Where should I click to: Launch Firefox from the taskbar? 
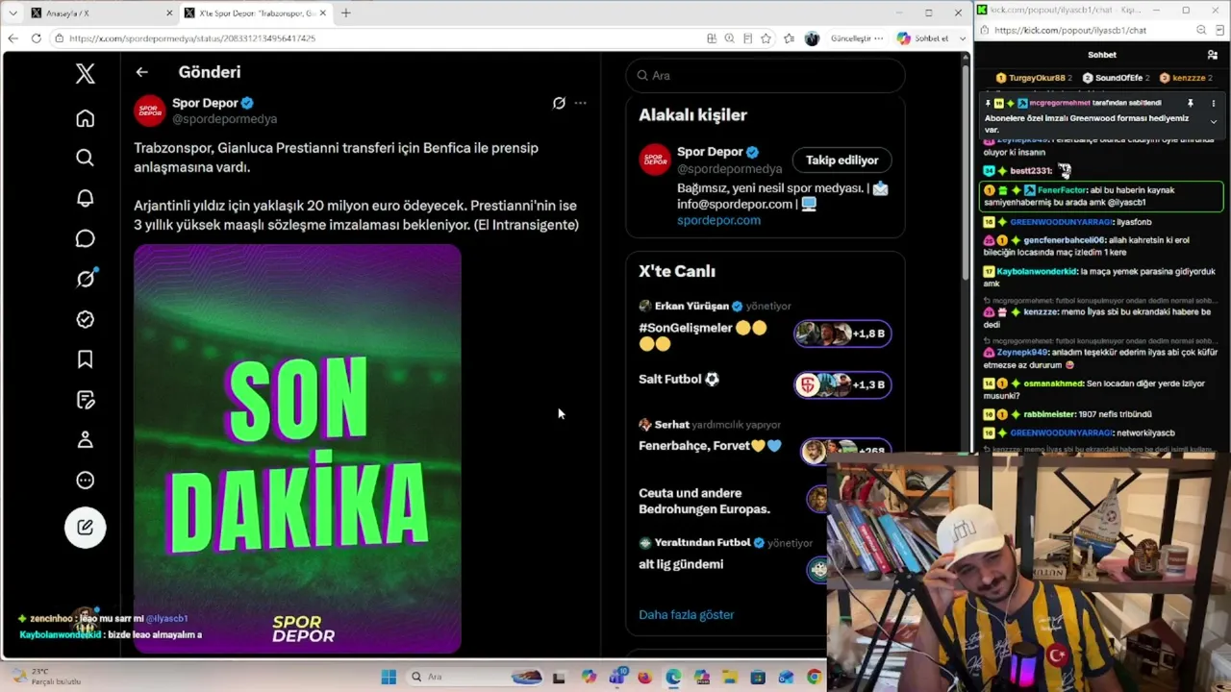pos(644,677)
